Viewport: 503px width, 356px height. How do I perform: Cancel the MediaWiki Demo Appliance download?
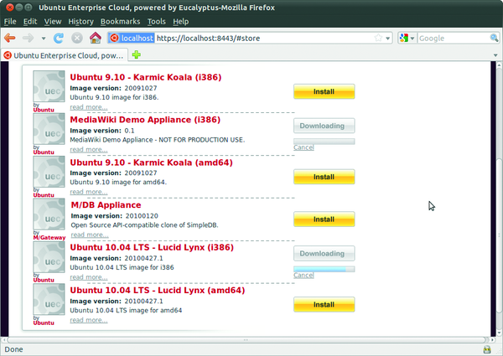303,147
